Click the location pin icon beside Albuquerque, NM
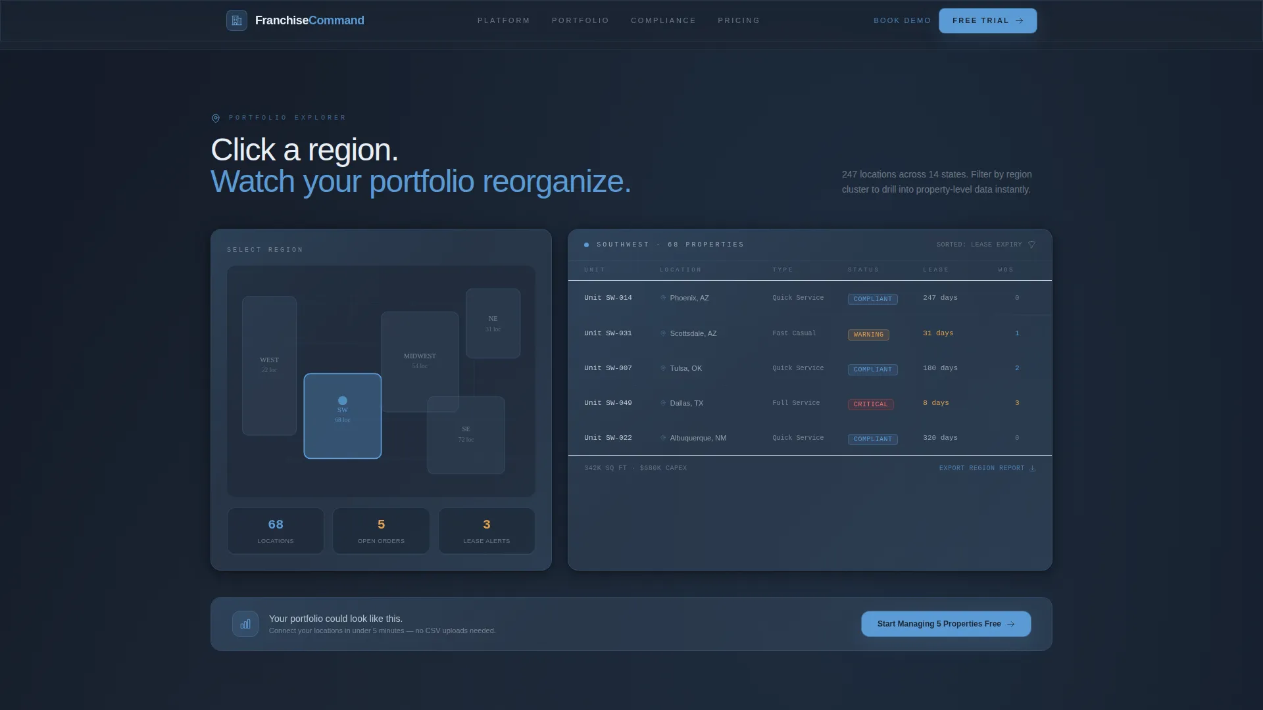Viewport: 1263px width, 710px height. click(663, 438)
